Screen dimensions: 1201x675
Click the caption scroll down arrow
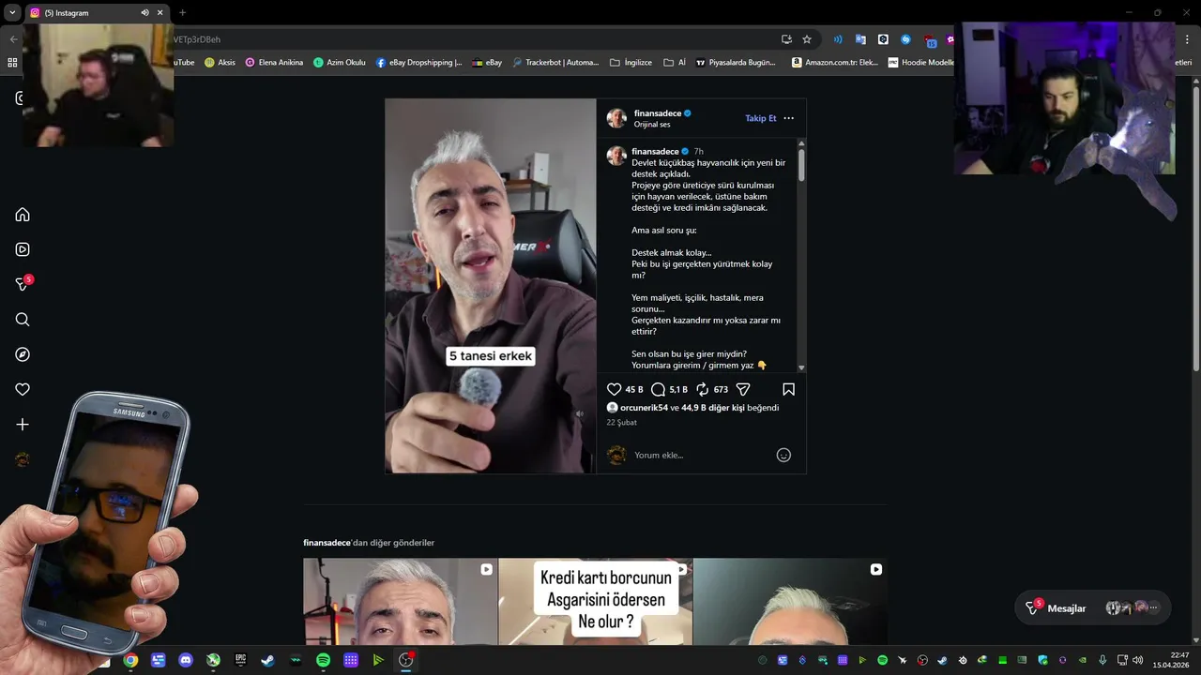[x=801, y=368]
